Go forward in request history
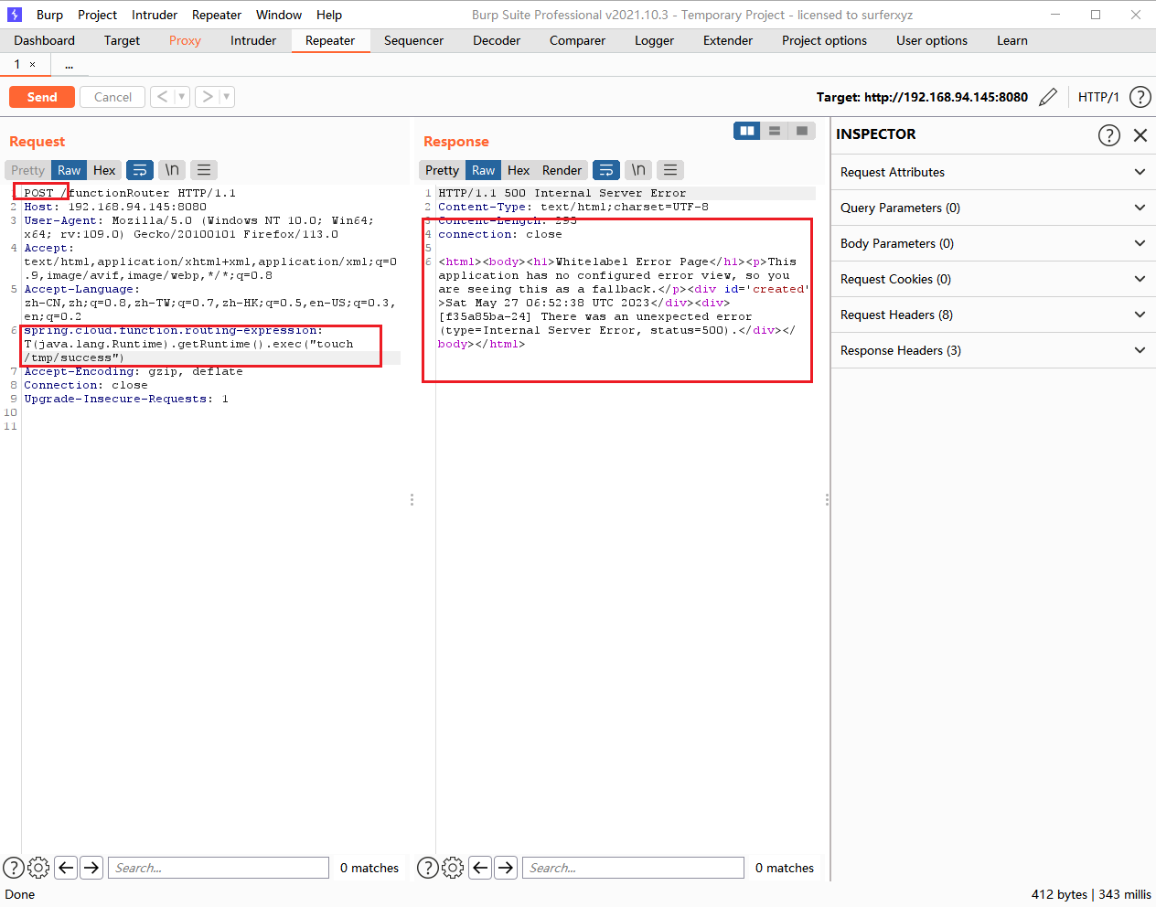 click(208, 97)
